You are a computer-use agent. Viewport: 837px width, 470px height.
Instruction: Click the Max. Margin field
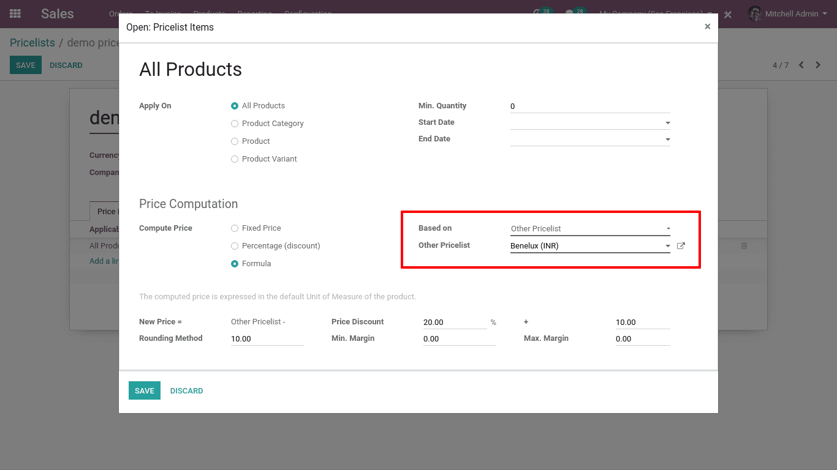point(643,338)
